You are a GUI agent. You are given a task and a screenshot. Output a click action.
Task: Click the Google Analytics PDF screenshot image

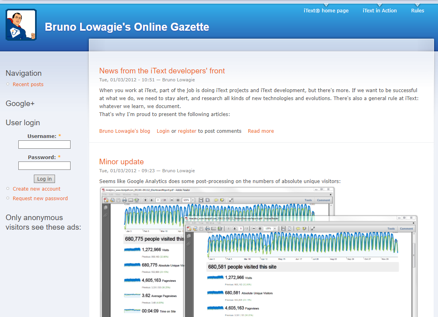(258, 252)
